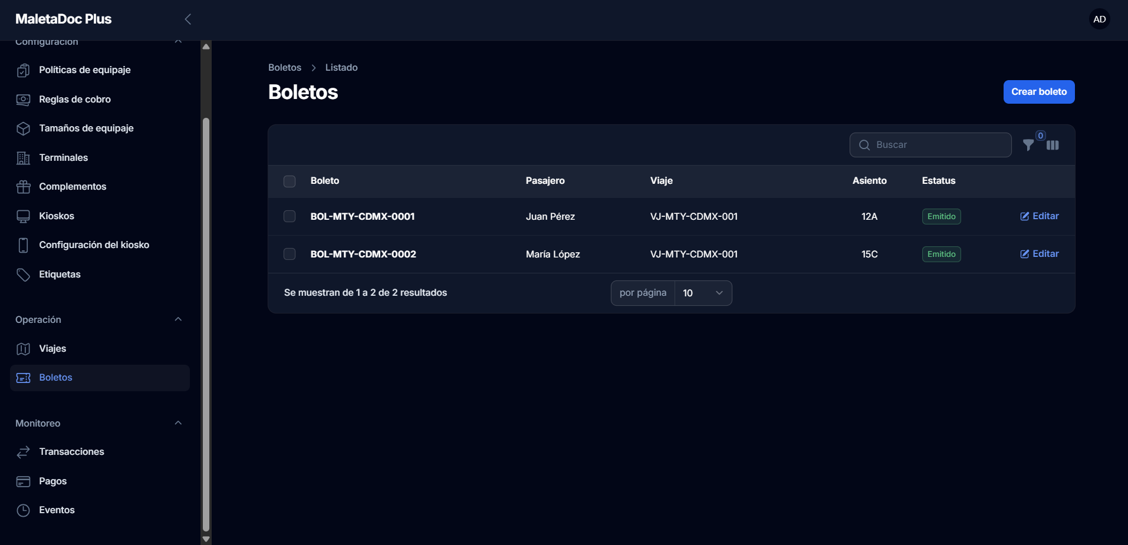Viewport: 1128px width, 545px height.
Task: Check the BOL-MTY-CDMX-0002 row checkbox
Action: (x=290, y=254)
